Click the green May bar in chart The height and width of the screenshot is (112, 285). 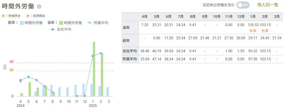coord(29,89)
